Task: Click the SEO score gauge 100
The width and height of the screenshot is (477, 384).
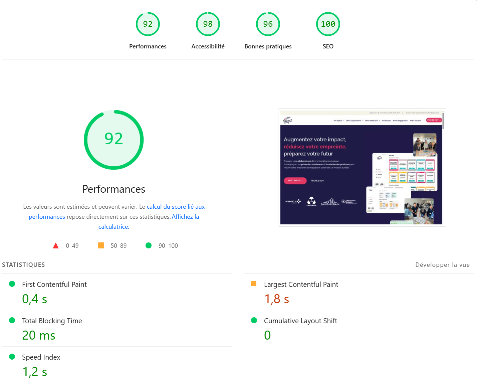Action: click(328, 24)
